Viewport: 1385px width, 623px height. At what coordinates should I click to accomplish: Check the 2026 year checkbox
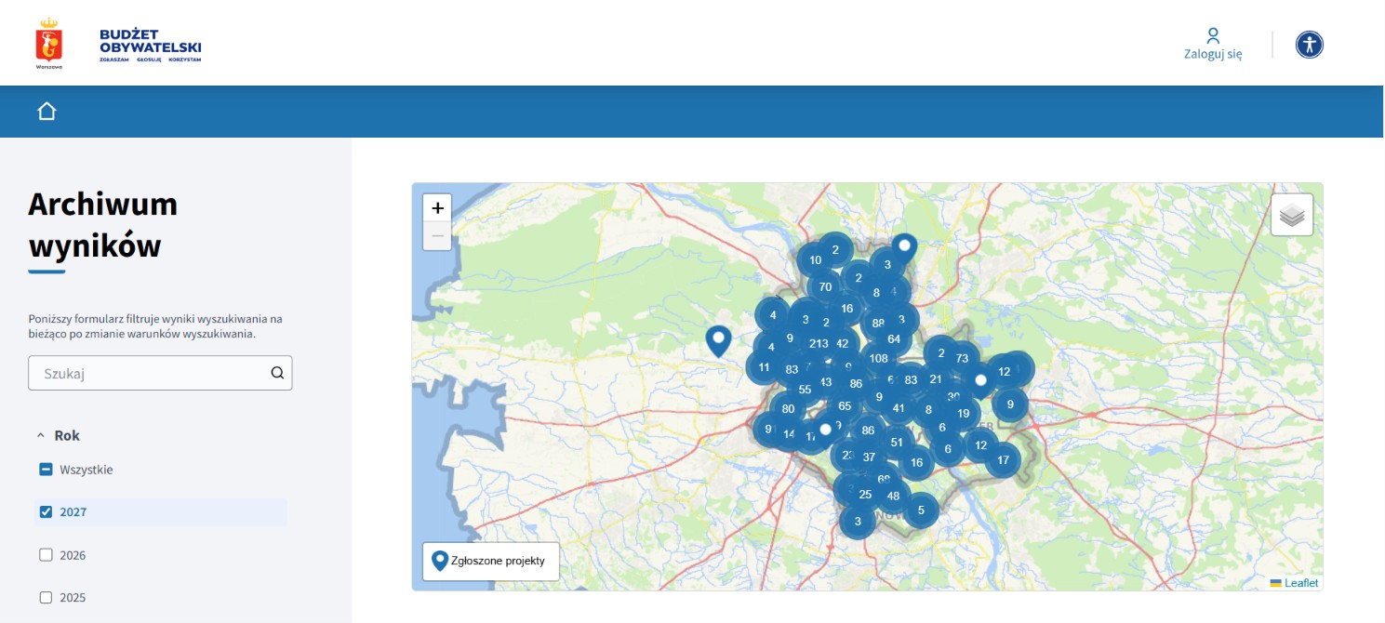[46, 555]
